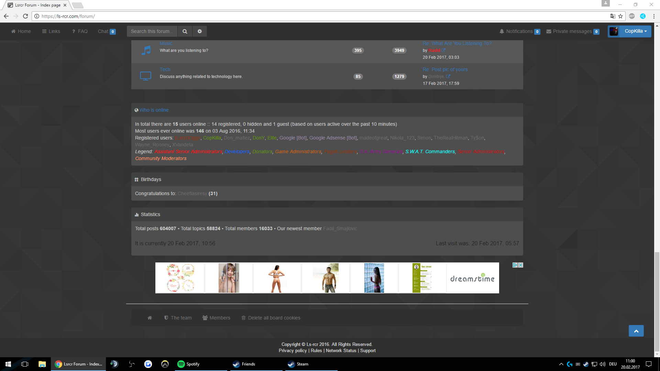
Task: Click the Music forum note icon
Action: (146, 50)
